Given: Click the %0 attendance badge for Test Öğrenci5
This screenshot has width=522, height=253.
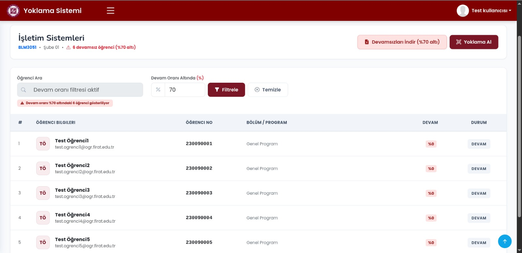Looking at the screenshot, I should point(431,243).
